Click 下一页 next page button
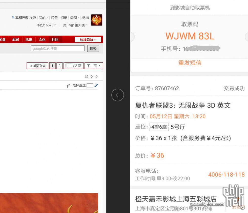The height and width of the screenshot is (213, 248). (94, 66)
